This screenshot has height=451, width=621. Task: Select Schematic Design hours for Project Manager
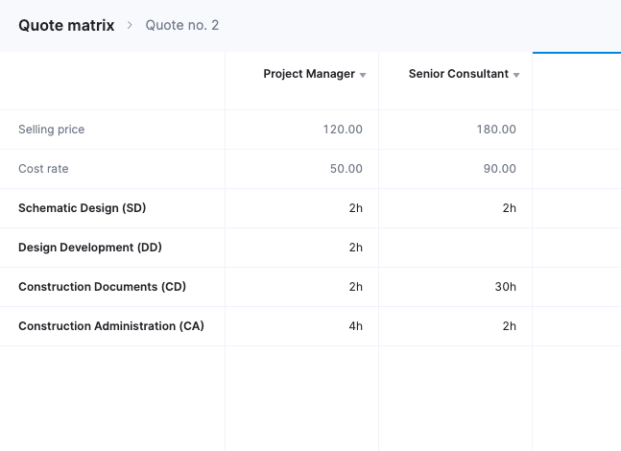coord(355,208)
